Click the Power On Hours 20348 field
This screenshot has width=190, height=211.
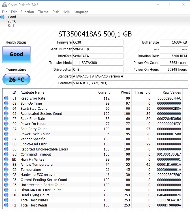coord(174,70)
